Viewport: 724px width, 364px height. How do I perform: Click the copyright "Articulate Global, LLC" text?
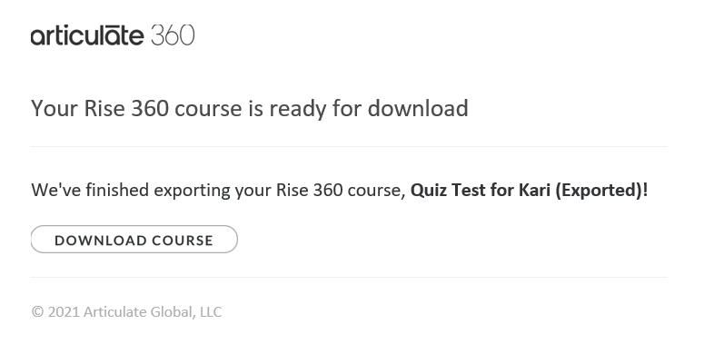pyautogui.click(x=153, y=312)
